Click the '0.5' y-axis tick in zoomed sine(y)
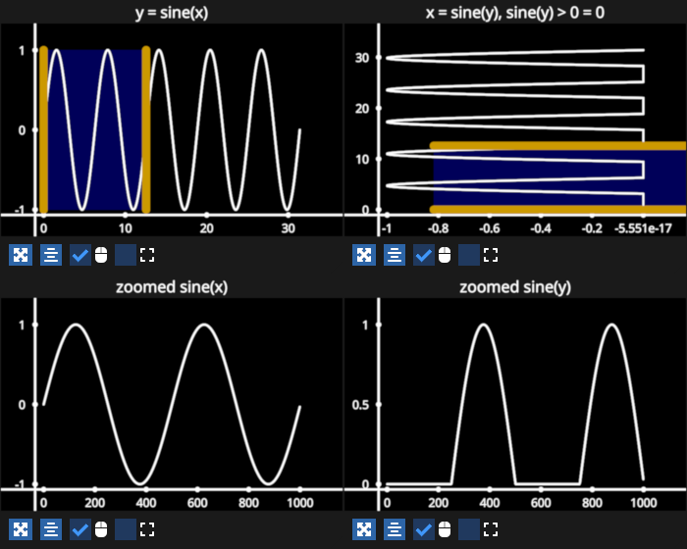 point(360,405)
